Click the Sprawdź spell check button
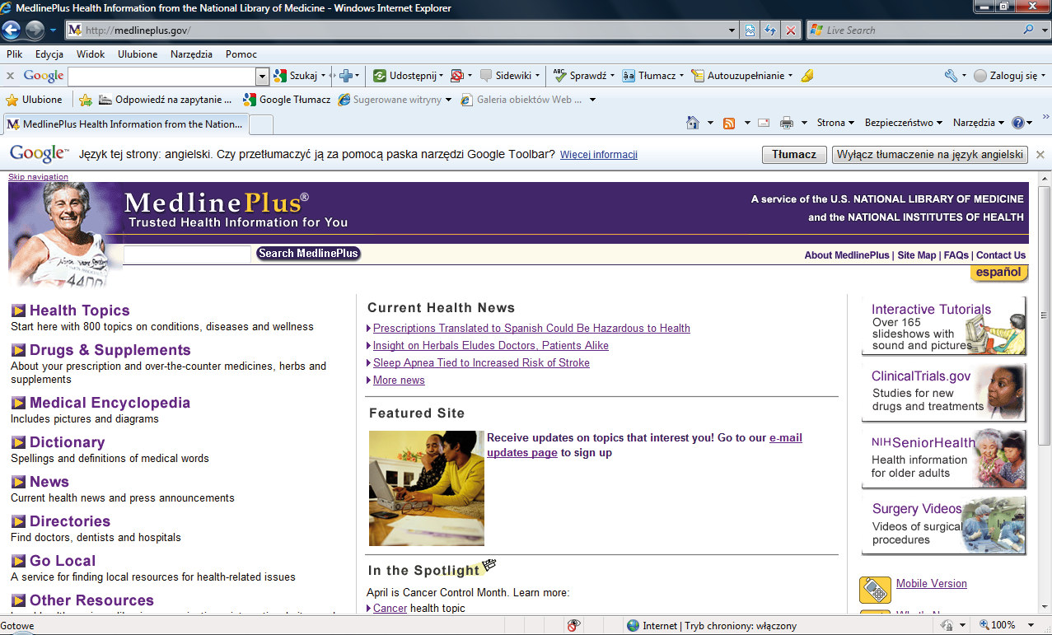This screenshot has height=635, width=1052. (580, 75)
